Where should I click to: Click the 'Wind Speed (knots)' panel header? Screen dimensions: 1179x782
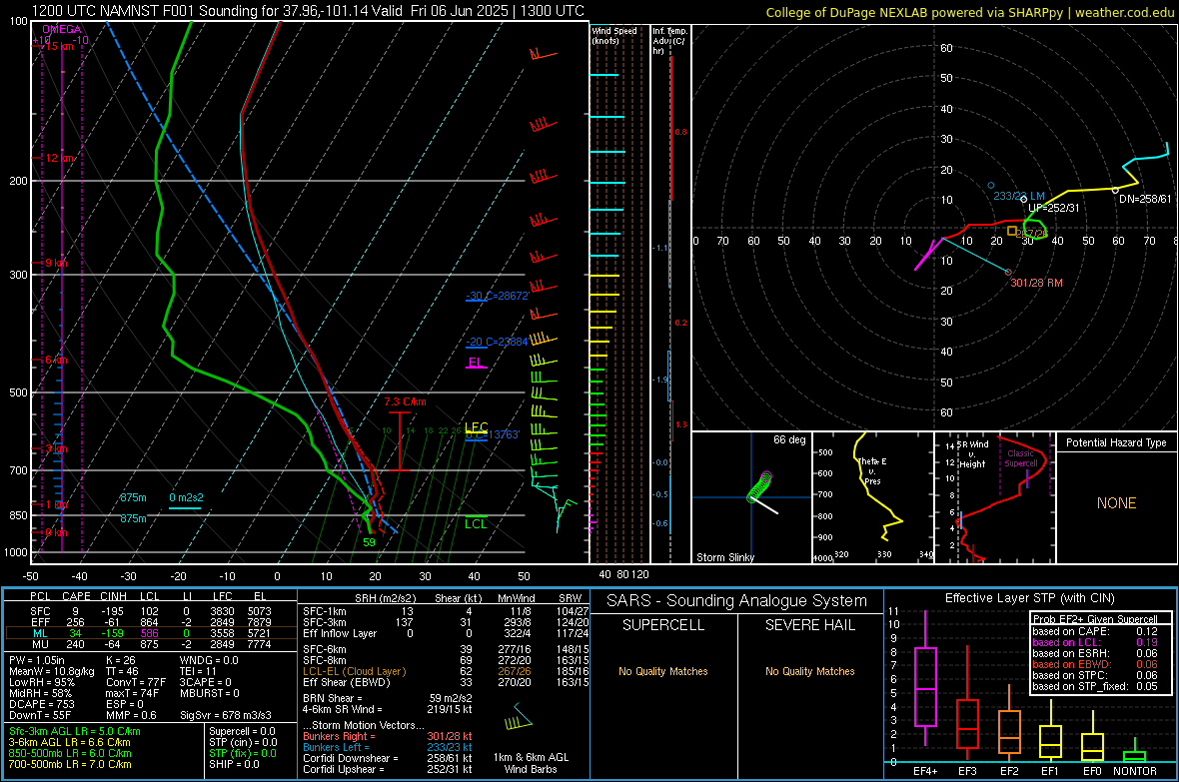click(614, 35)
